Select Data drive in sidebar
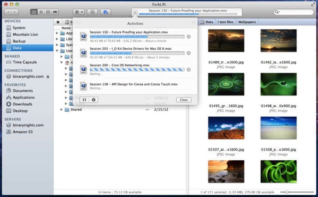 (28, 48)
